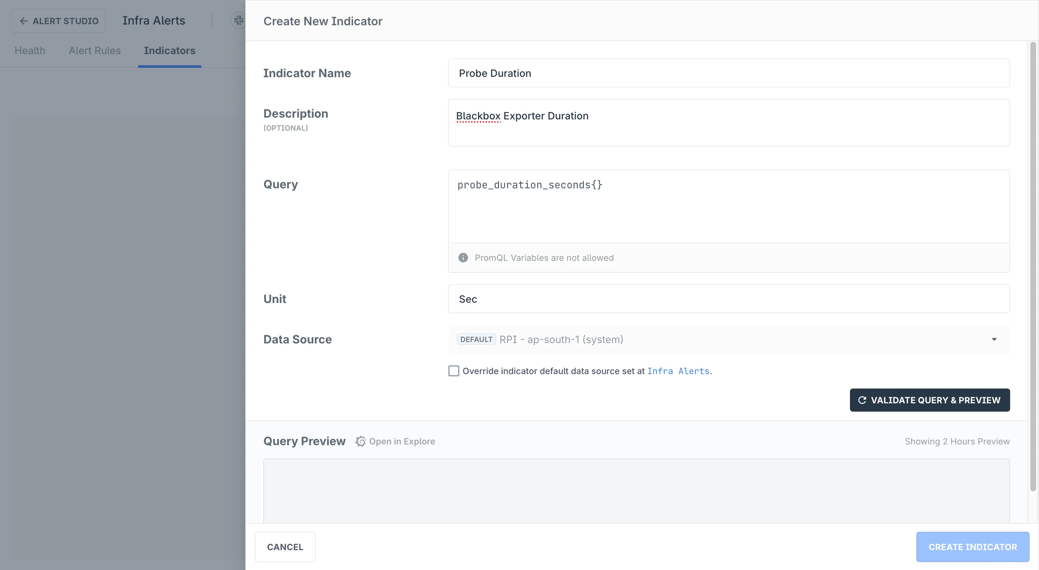The height and width of the screenshot is (570, 1039).
Task: Switch to the Health tab
Action: [x=30, y=51]
